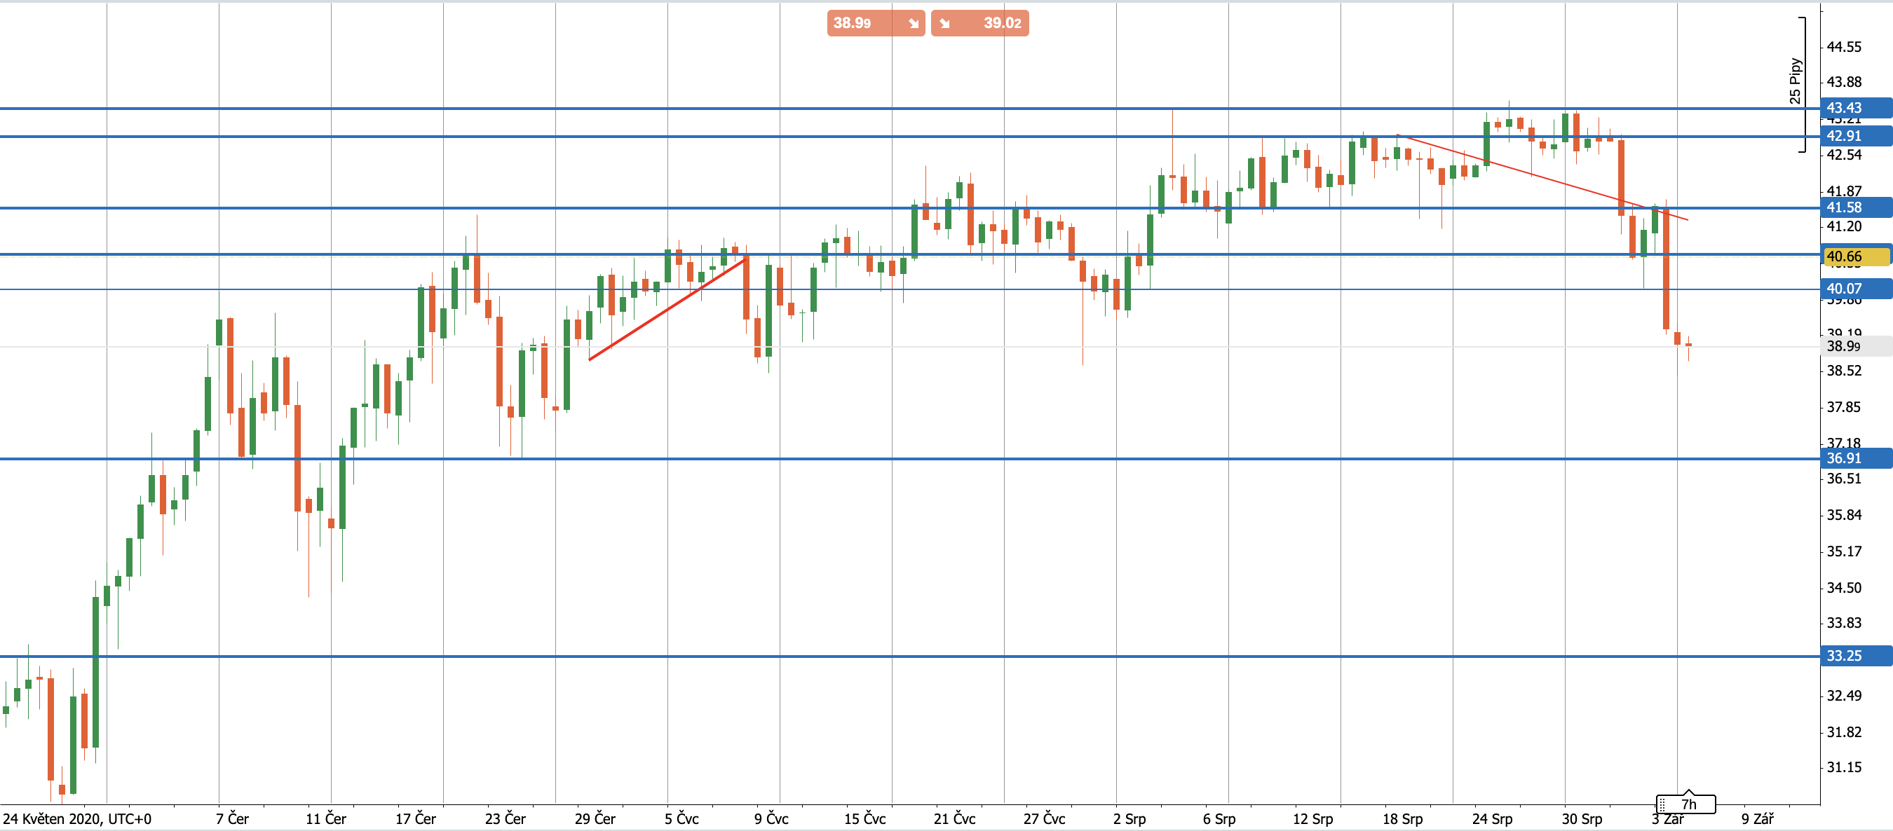This screenshot has height=831, width=1893.
Task: Click the down arrow icon on the 38.99 button
Action: point(914,24)
